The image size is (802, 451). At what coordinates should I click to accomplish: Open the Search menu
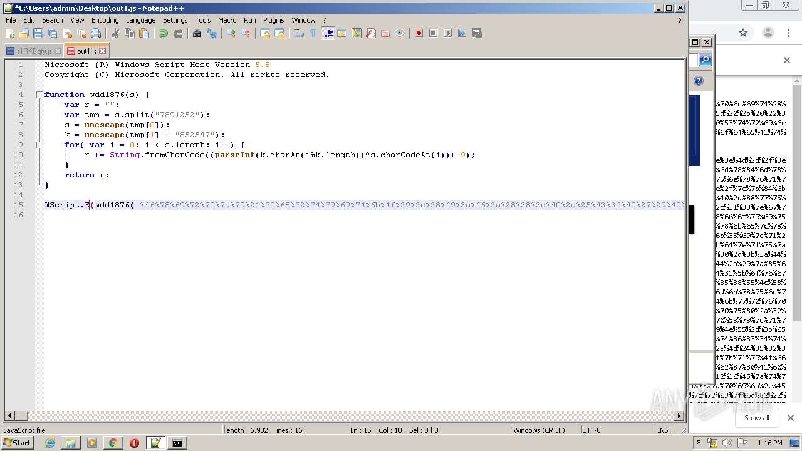53,20
